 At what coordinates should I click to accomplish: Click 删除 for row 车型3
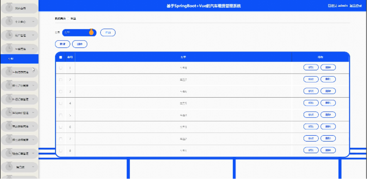click(328, 127)
